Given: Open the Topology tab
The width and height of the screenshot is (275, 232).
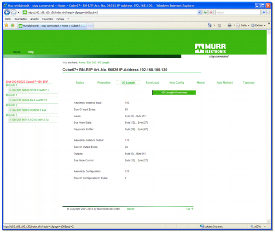Looking at the screenshot, I should pyautogui.click(x=249, y=83).
